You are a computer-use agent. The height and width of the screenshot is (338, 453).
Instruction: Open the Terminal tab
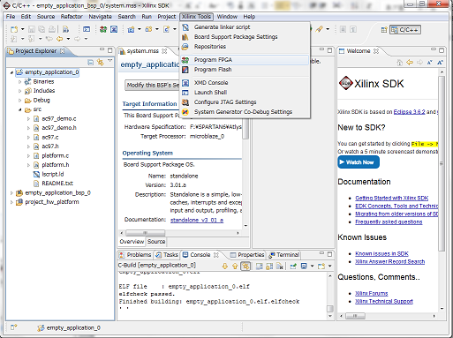coord(284,255)
